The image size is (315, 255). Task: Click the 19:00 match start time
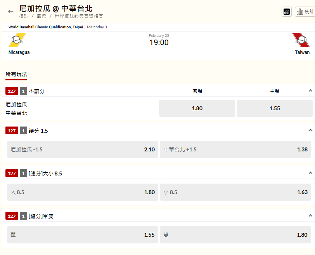point(159,42)
